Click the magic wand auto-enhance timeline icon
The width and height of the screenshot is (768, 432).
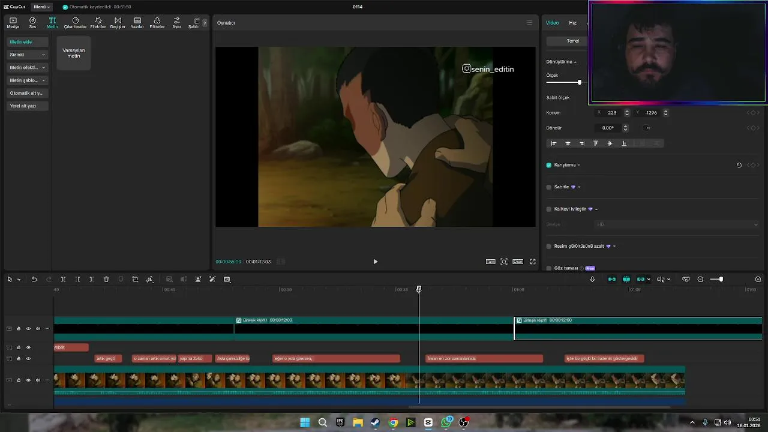[212, 279]
